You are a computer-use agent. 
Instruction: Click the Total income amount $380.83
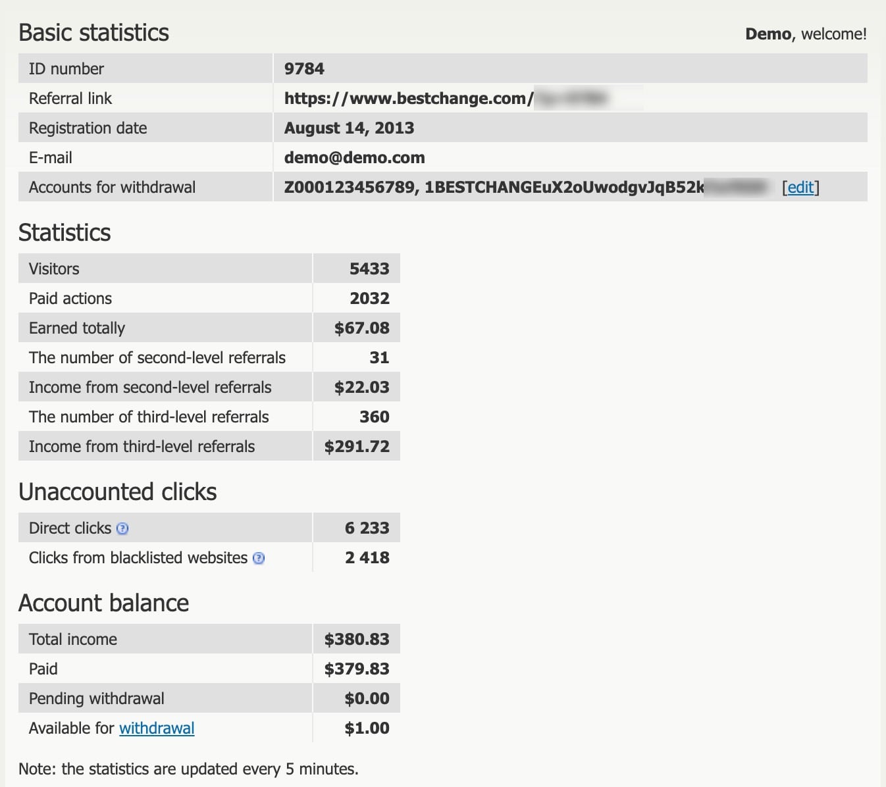(357, 640)
